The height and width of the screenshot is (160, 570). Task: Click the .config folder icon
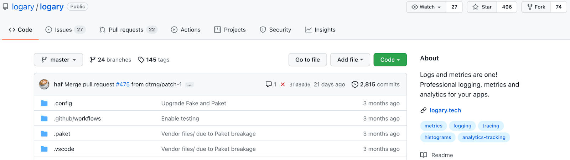(44, 103)
